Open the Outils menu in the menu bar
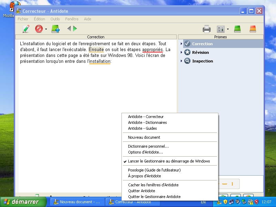This screenshot has height=207, width=276. [x=55, y=19]
